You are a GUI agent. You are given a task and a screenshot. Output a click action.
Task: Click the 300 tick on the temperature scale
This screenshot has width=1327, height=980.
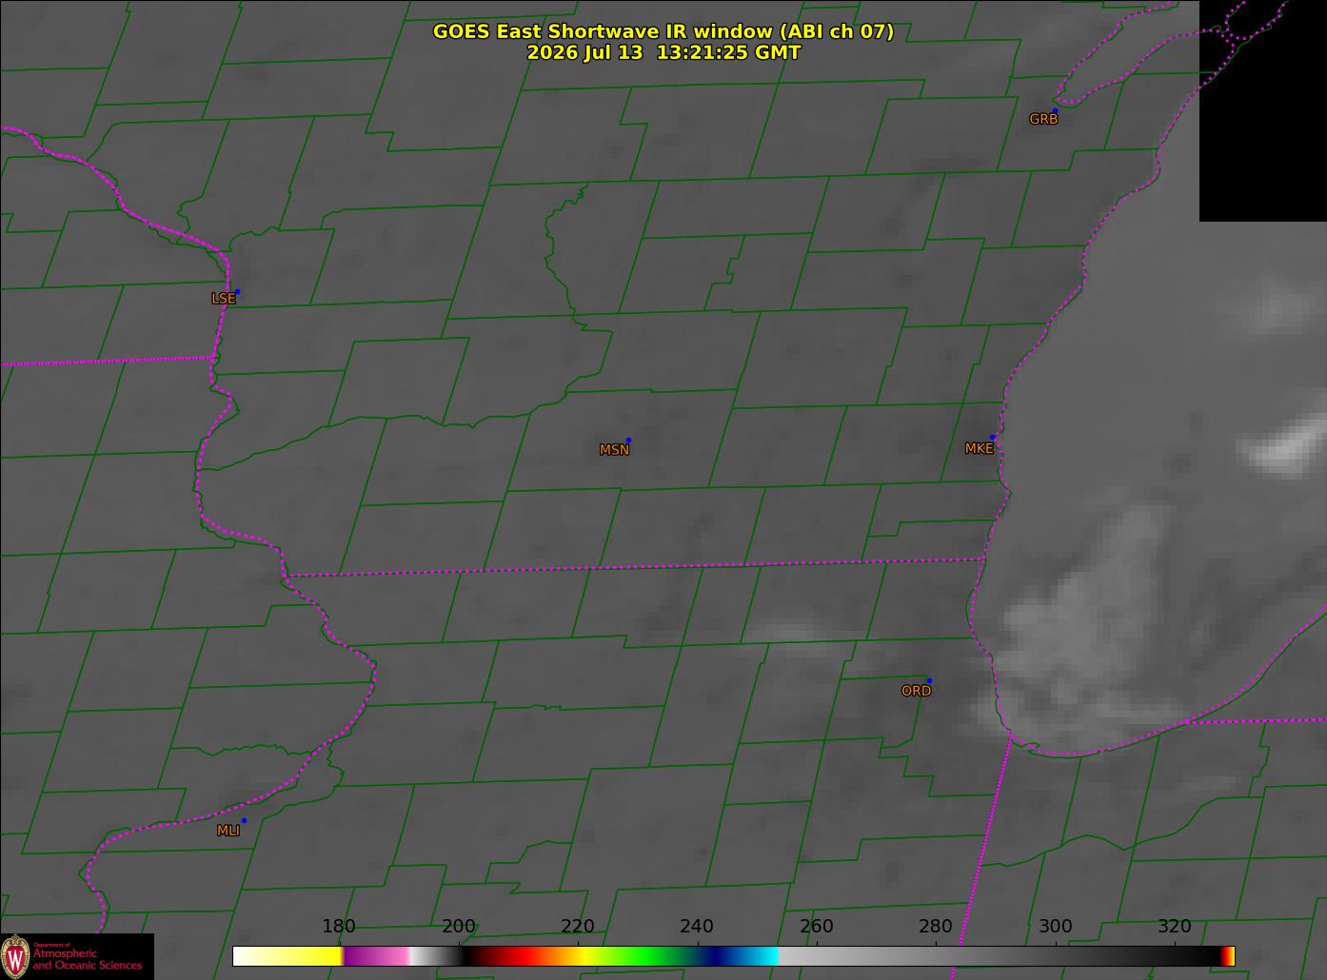[x=1055, y=927]
